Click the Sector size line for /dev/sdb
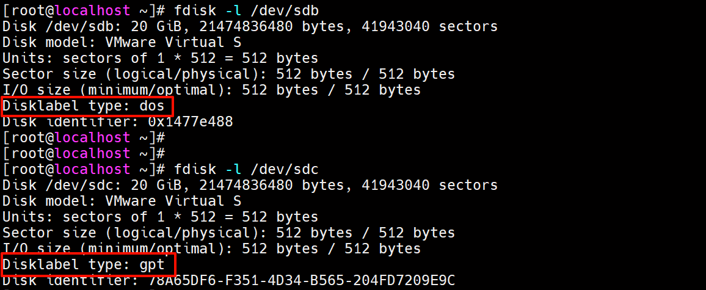The image size is (706, 290). 228,74
